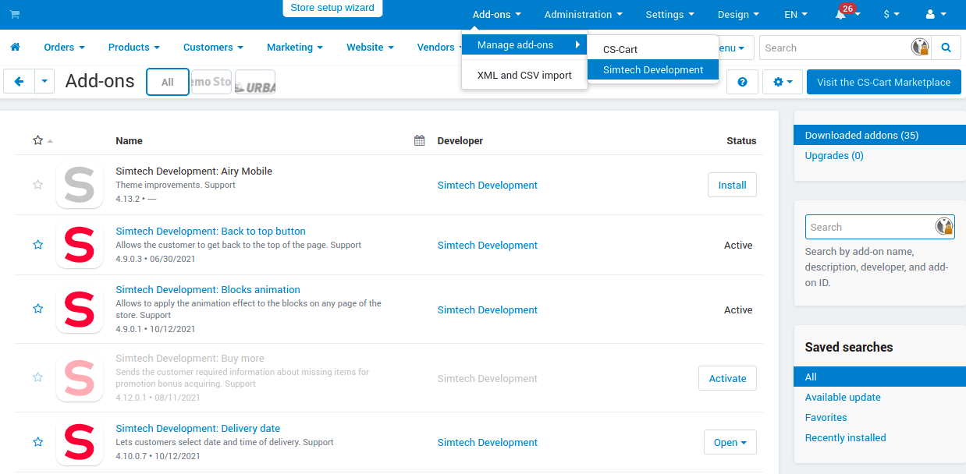Select Simtech Development in the submenu
Image resolution: width=966 pixels, height=474 pixels.
point(653,69)
